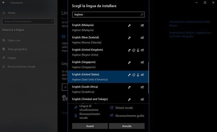Click handwriting icon for English (Singapore)
217x132 pixels.
tap(142, 62)
